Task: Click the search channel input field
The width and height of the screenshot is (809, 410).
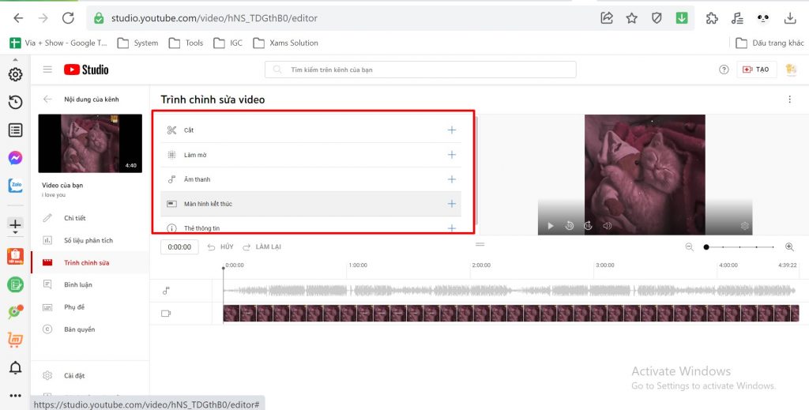Action: [420, 70]
